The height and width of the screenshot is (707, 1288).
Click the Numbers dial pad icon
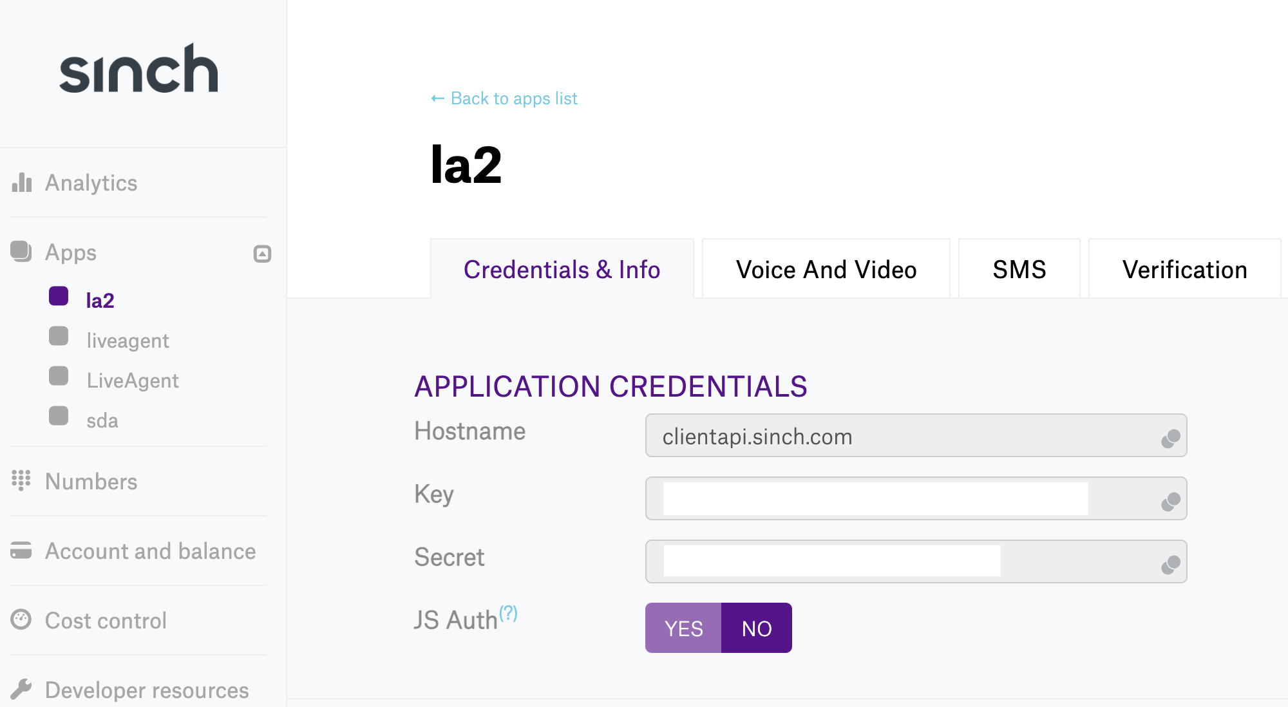[x=21, y=480]
